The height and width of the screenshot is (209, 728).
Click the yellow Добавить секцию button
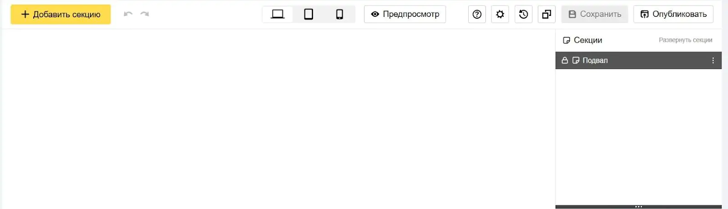(x=61, y=14)
